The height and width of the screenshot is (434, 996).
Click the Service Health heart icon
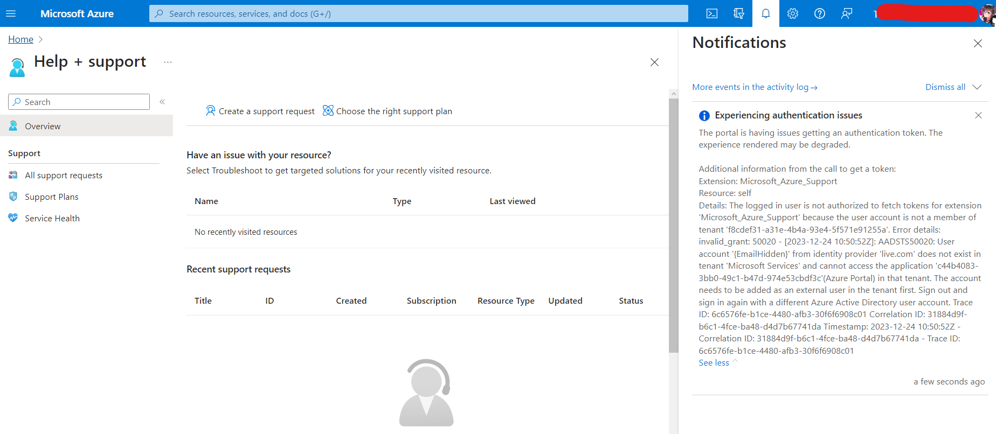click(13, 218)
